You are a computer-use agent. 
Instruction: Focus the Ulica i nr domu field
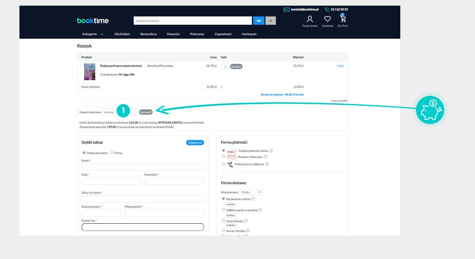pos(142,199)
